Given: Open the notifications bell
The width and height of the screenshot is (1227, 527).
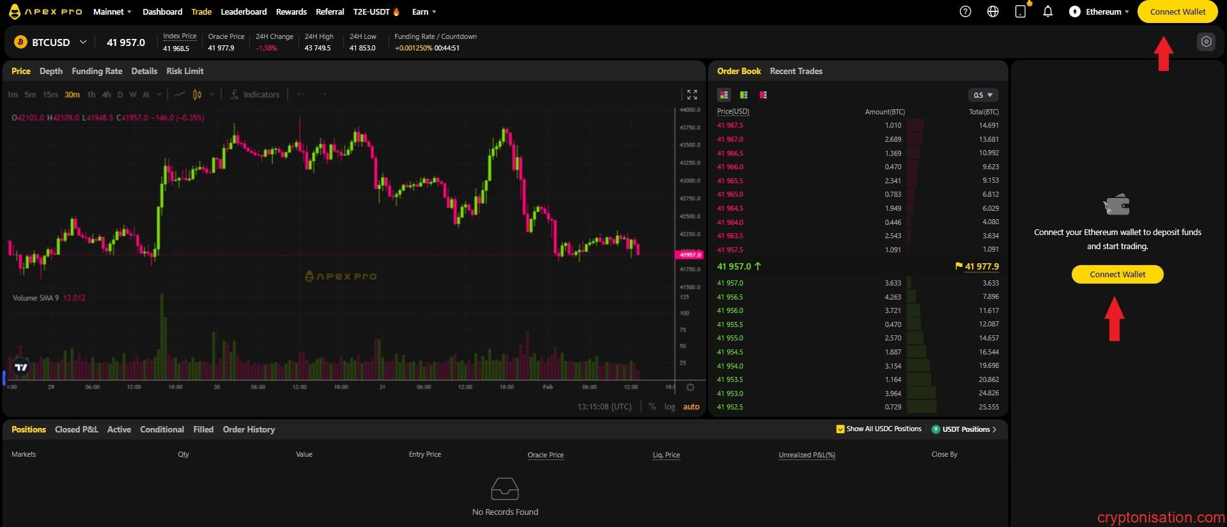Looking at the screenshot, I should click(x=1047, y=11).
